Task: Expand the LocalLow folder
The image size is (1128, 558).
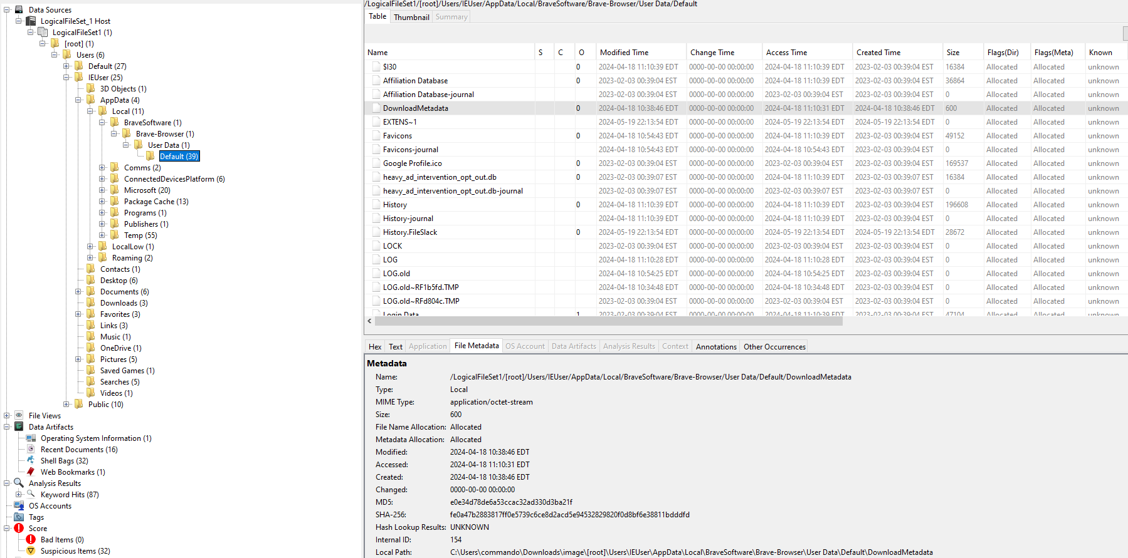Action: tap(90, 246)
